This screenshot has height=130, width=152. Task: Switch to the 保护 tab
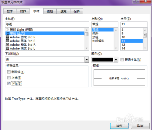point(77,11)
